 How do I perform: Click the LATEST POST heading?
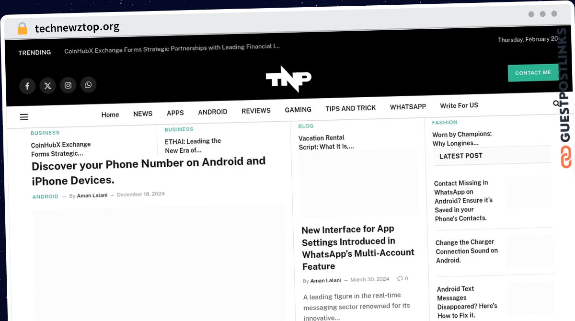(461, 156)
